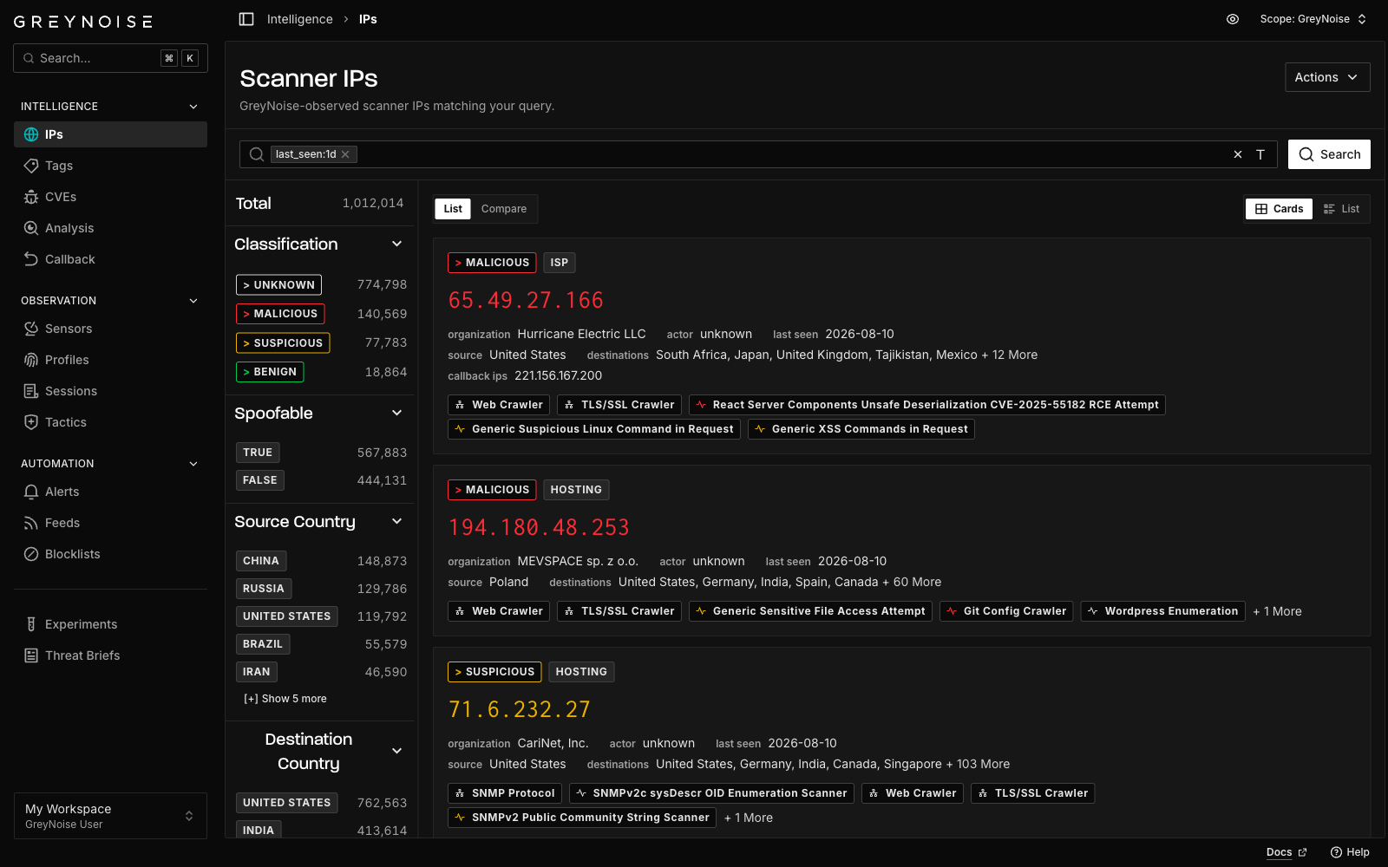Filter by MALICIOUS classification in sidebar
1388x867 pixels.
pos(280,314)
